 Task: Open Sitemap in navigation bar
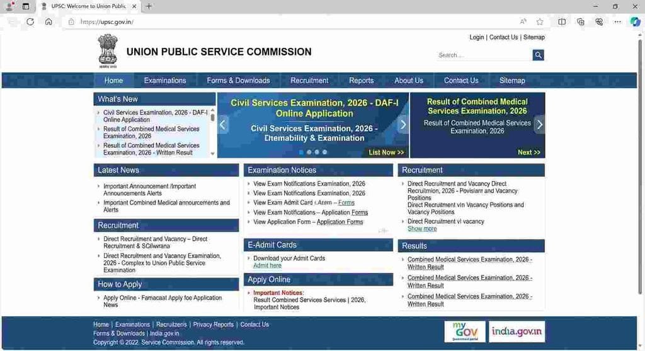point(512,81)
